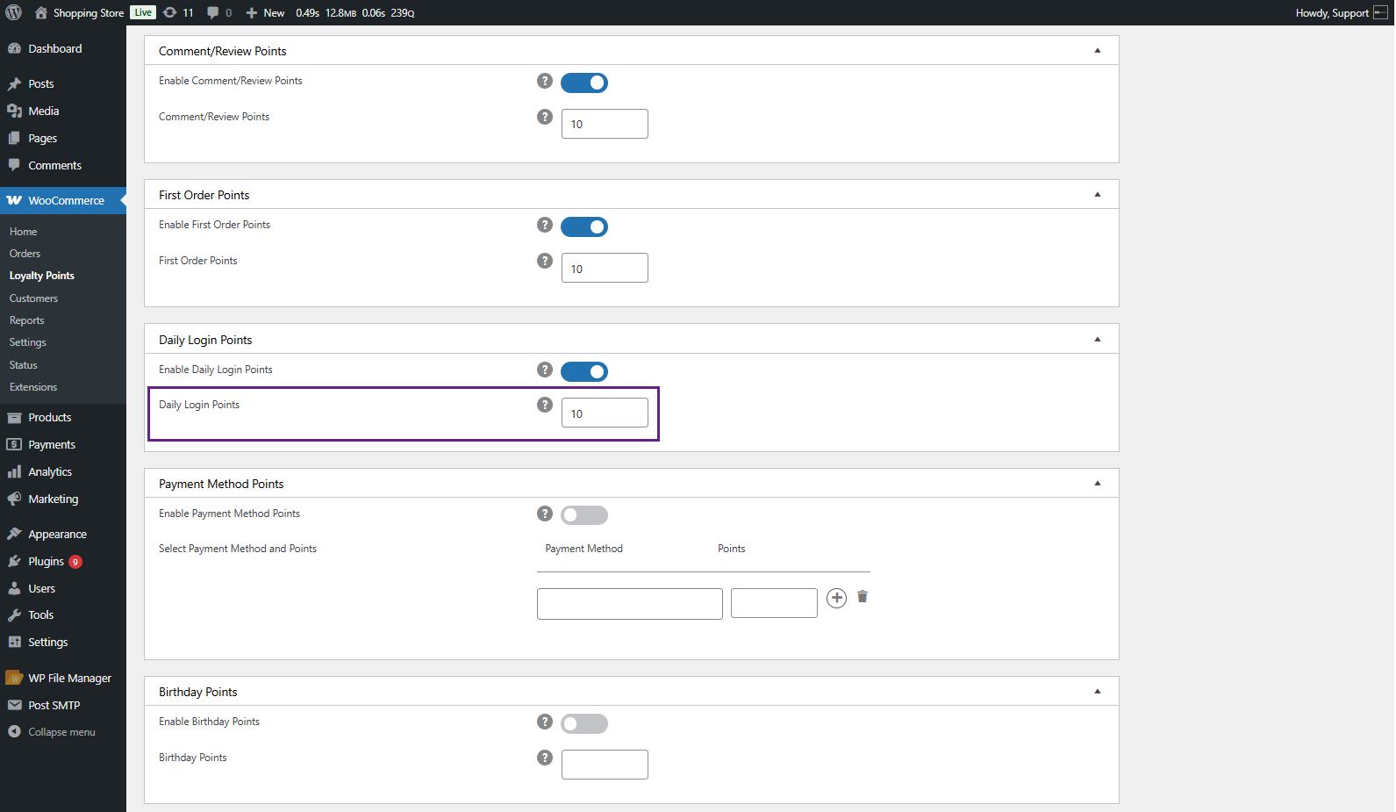1396x812 pixels.
Task: Click the plus New icon in admin bar
Action: [x=251, y=12]
